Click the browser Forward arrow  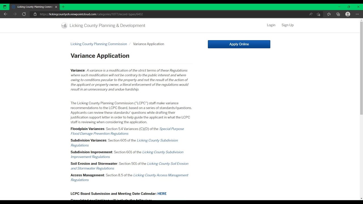[x=15, y=14]
